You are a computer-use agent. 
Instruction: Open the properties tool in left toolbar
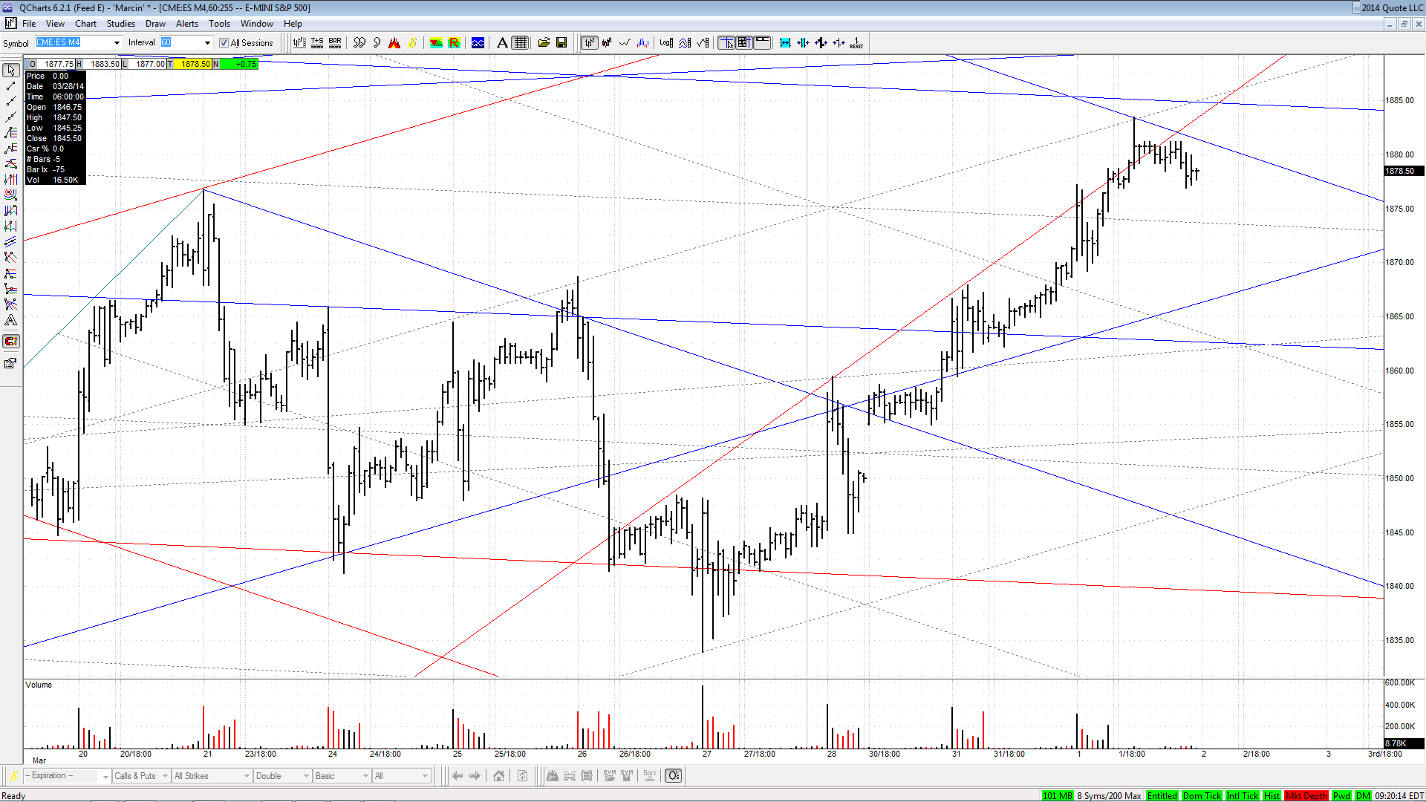pyautogui.click(x=11, y=363)
